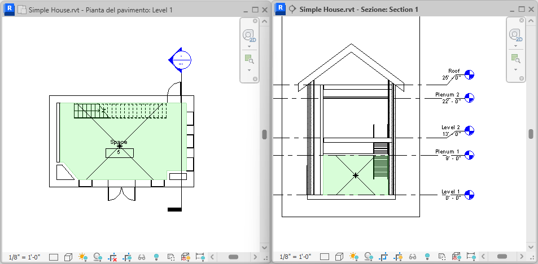This screenshot has width=538, height=264.
Task: Open Detail Level in Level 1 view
Action: (54, 257)
